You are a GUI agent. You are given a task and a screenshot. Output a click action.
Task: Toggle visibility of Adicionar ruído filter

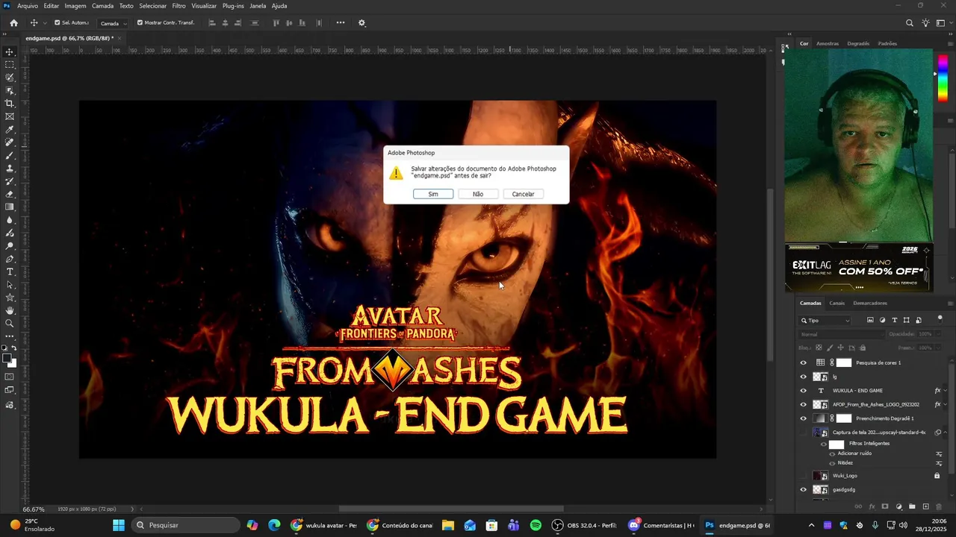pyautogui.click(x=832, y=453)
